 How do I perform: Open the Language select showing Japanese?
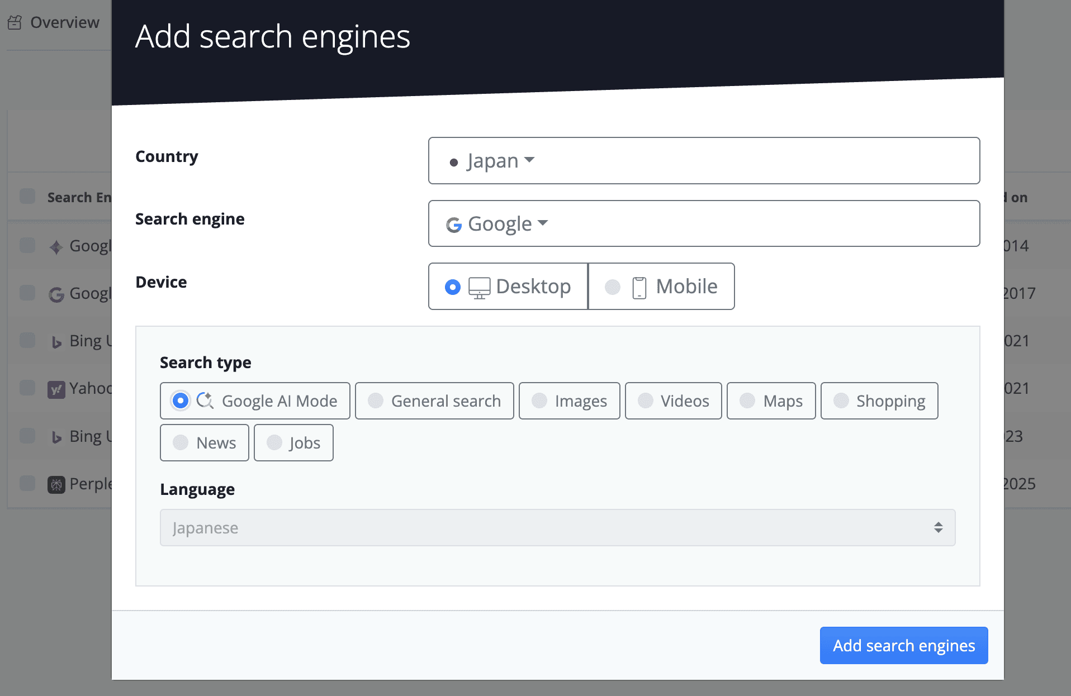557,527
